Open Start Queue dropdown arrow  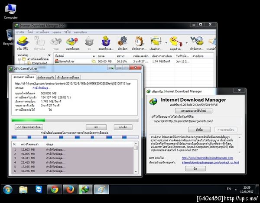(166, 43)
